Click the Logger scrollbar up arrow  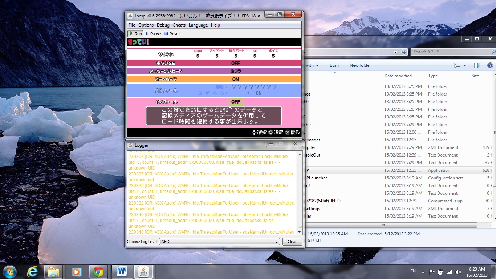(300, 154)
